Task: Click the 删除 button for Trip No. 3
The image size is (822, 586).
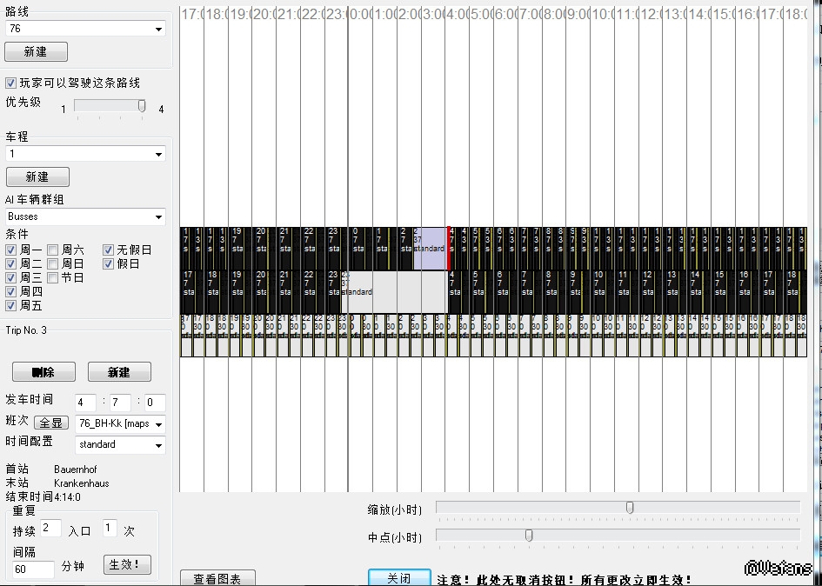Action: [x=43, y=372]
